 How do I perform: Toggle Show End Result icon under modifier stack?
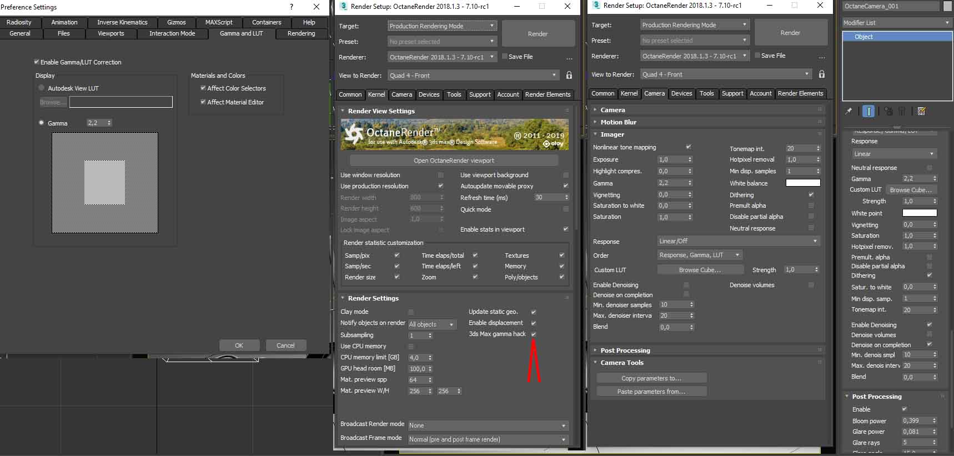coord(868,111)
